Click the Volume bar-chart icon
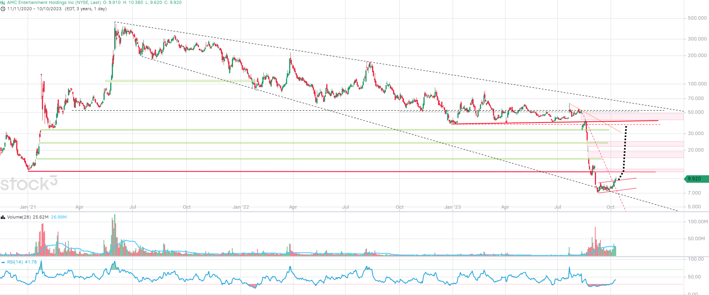Screen dimensions: 709x295 [3, 217]
